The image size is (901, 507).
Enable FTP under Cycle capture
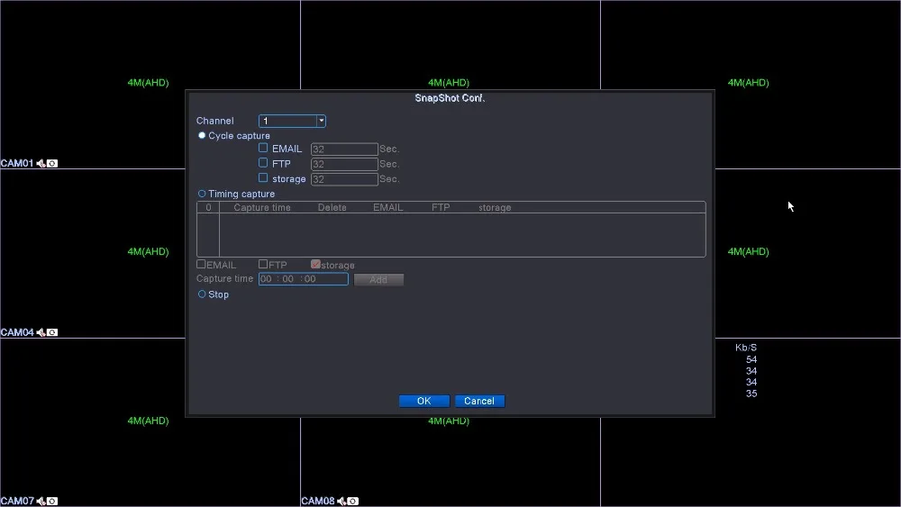[263, 163]
